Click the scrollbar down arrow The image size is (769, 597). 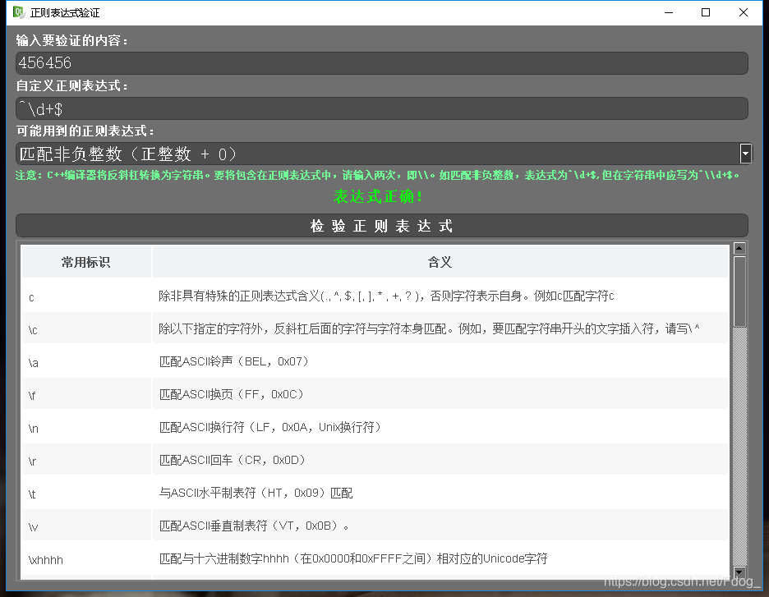[x=739, y=572]
